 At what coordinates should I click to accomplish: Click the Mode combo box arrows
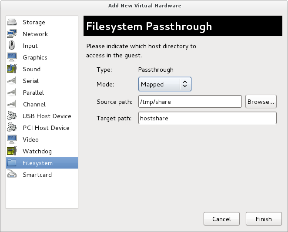coord(185,84)
